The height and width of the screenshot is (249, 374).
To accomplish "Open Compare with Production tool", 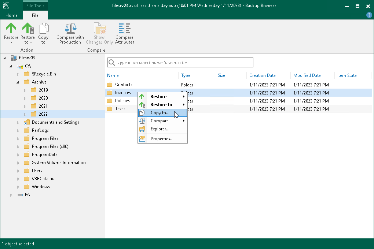I will tap(70, 33).
